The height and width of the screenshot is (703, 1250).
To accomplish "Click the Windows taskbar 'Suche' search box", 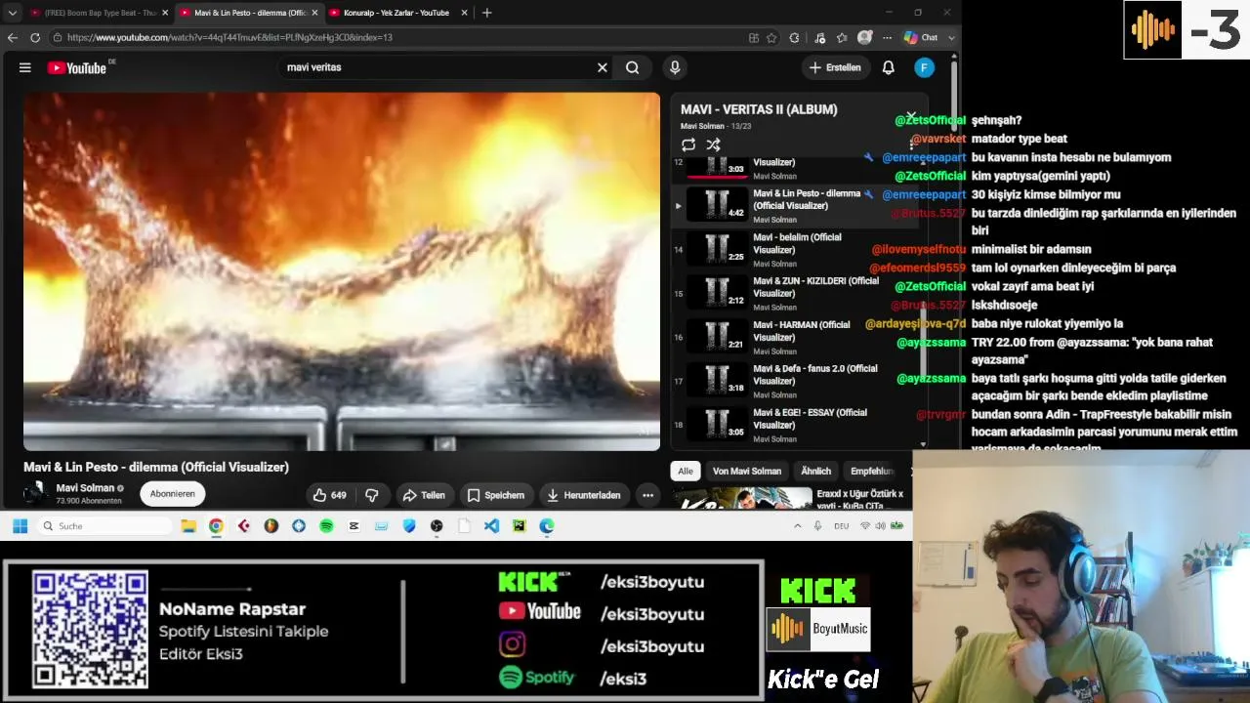I will tap(106, 525).
